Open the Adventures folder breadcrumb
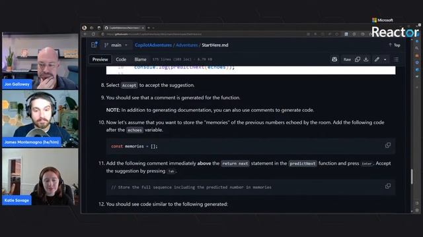This screenshot has width=423, height=237. click(186, 45)
